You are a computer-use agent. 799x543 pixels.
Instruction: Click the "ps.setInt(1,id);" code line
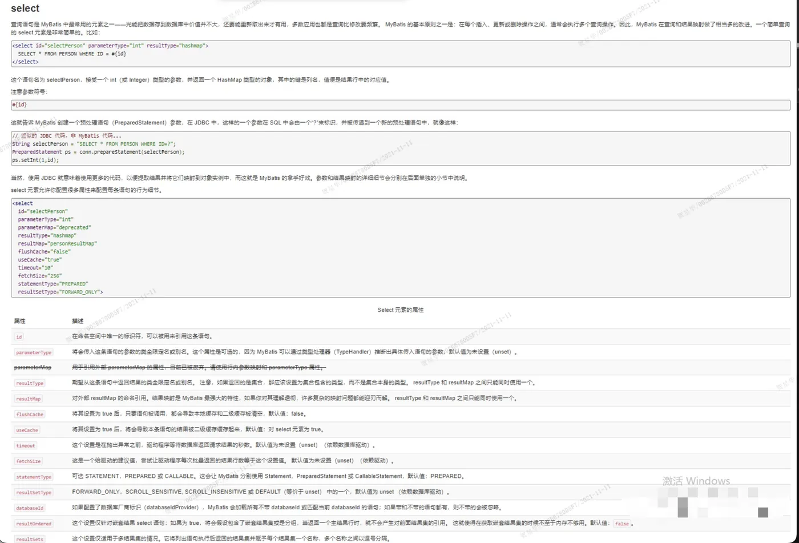tap(35, 160)
